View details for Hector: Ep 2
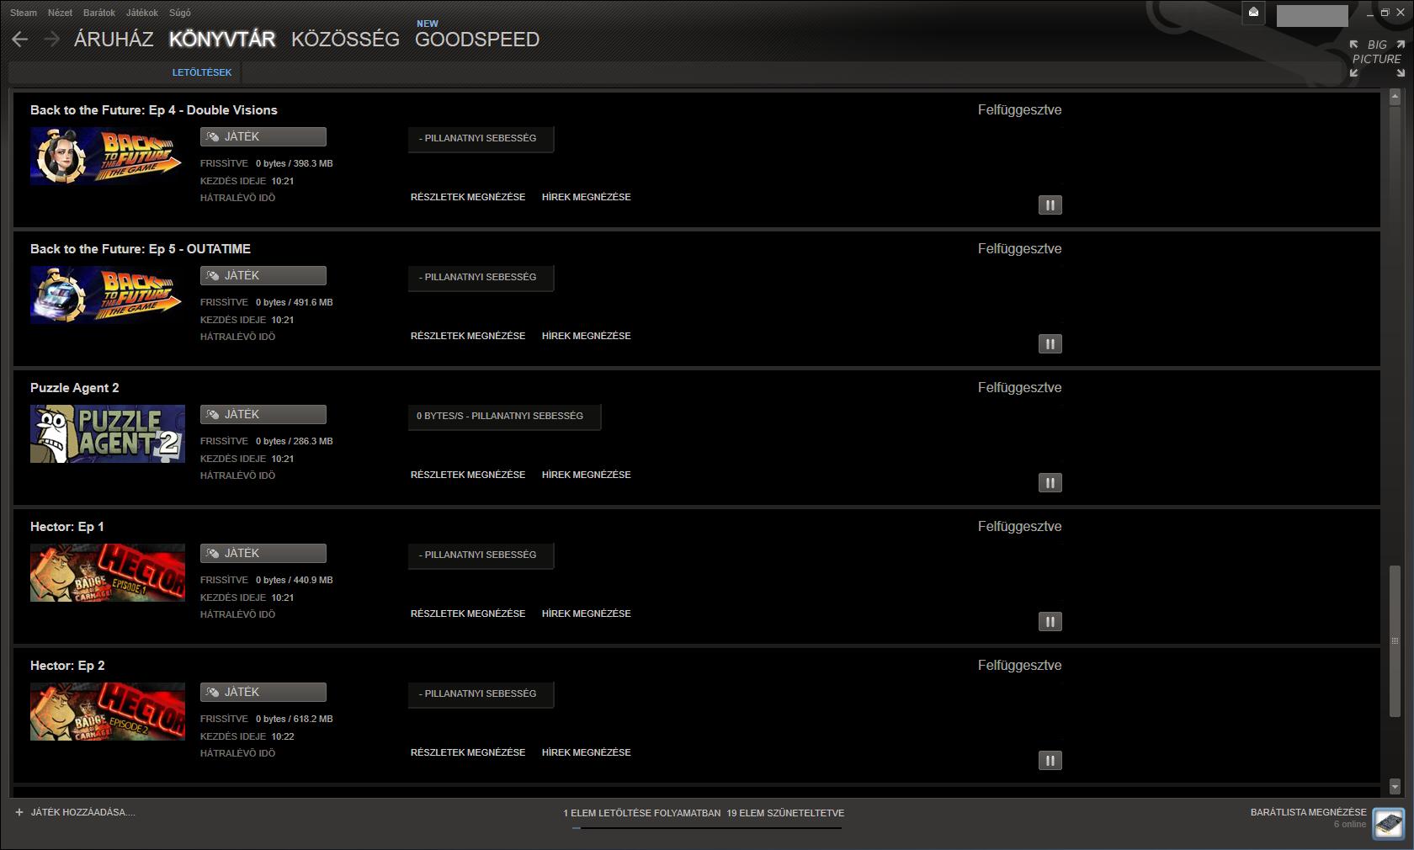Screen dimensions: 1414x850 (x=468, y=752)
